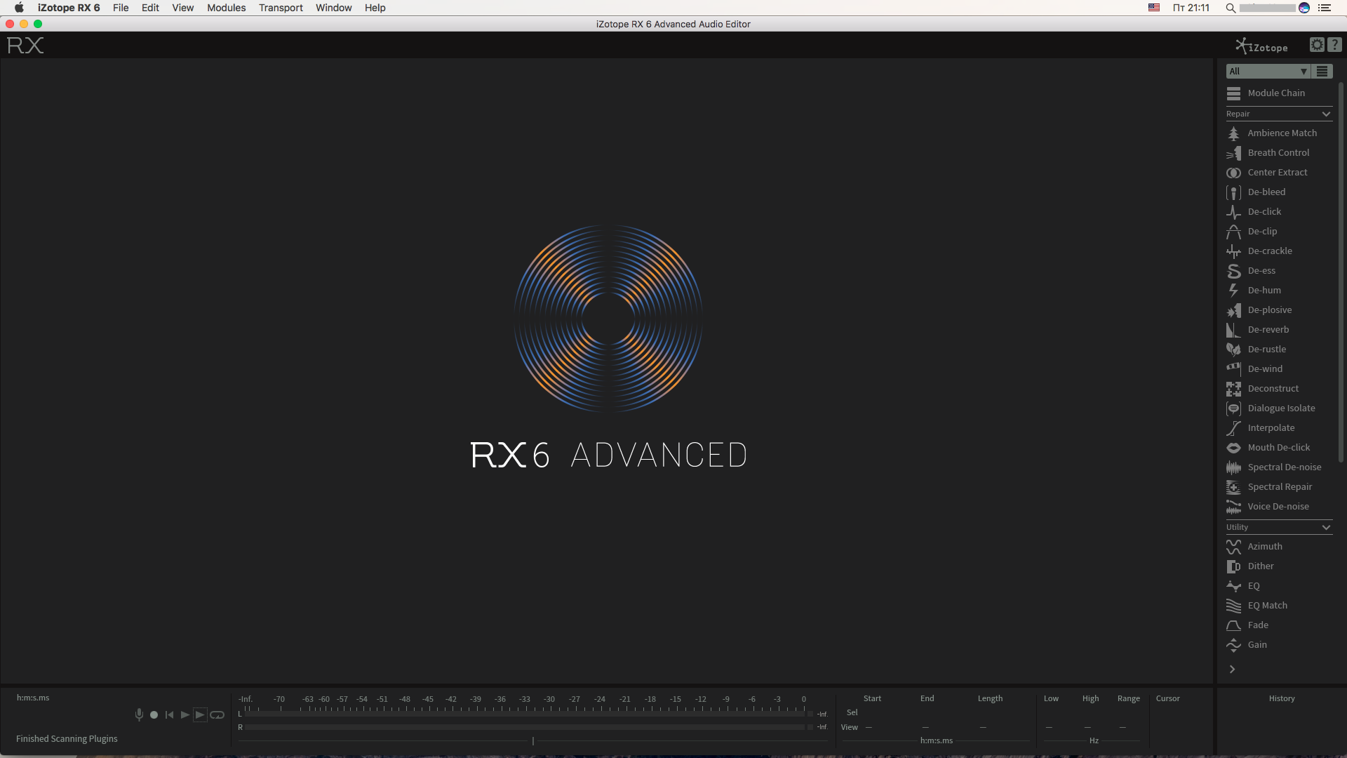Toggle play selection mode
1347x758 pixels.
pos(200,714)
